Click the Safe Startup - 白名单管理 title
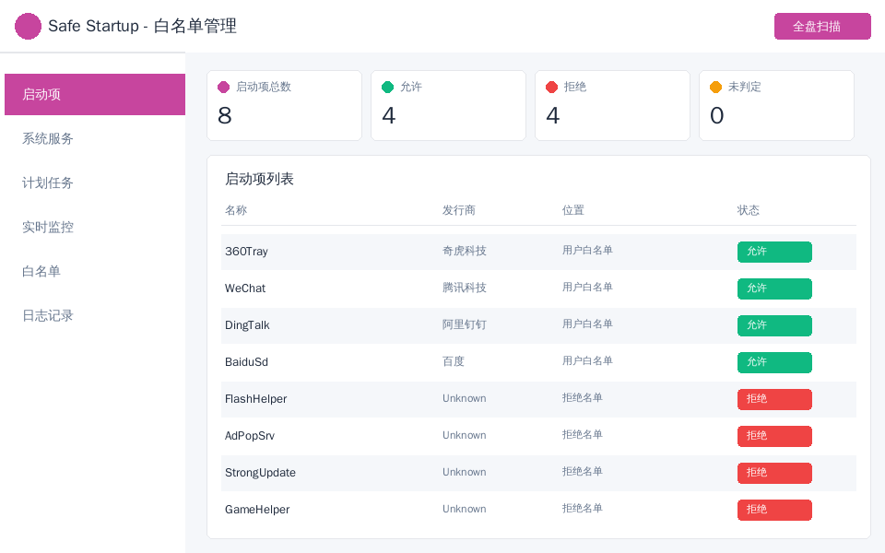The height and width of the screenshot is (553, 885). coord(142,26)
